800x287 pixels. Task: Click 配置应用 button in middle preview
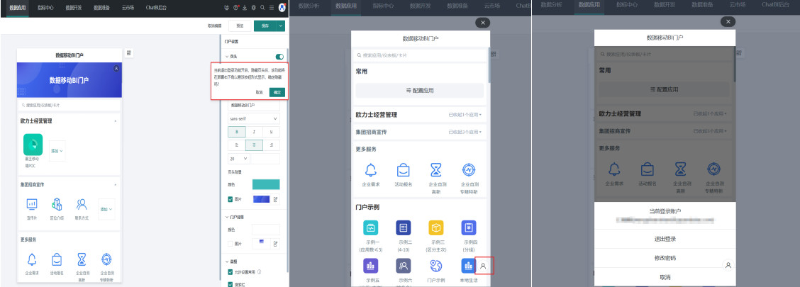[419, 90]
